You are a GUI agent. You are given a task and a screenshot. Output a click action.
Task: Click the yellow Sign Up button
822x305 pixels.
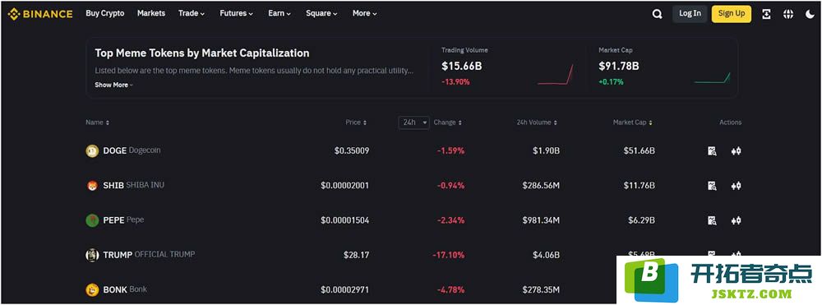[732, 14]
